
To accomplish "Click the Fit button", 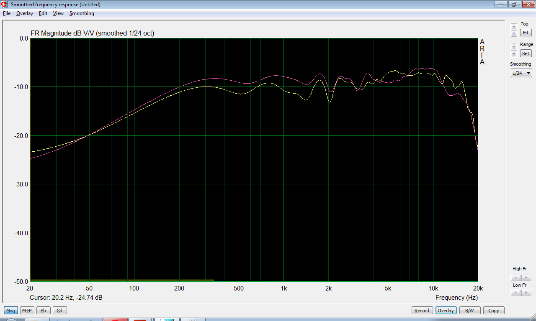I will click(x=526, y=33).
